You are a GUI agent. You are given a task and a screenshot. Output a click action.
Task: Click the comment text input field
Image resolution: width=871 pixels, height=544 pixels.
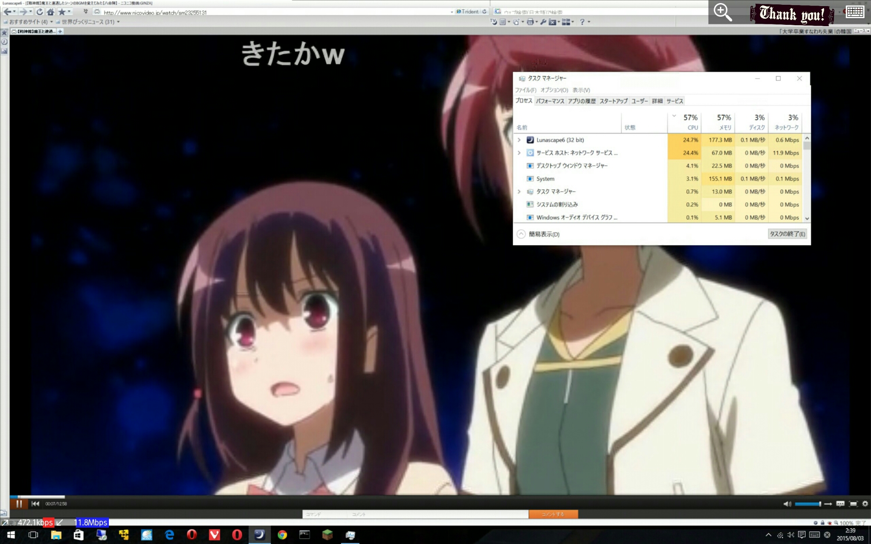439,514
